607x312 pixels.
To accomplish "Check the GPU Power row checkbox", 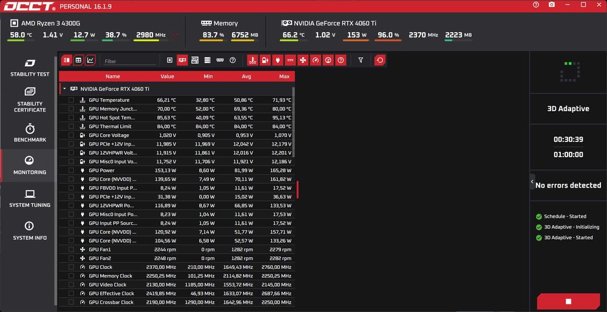I will coord(71,171).
